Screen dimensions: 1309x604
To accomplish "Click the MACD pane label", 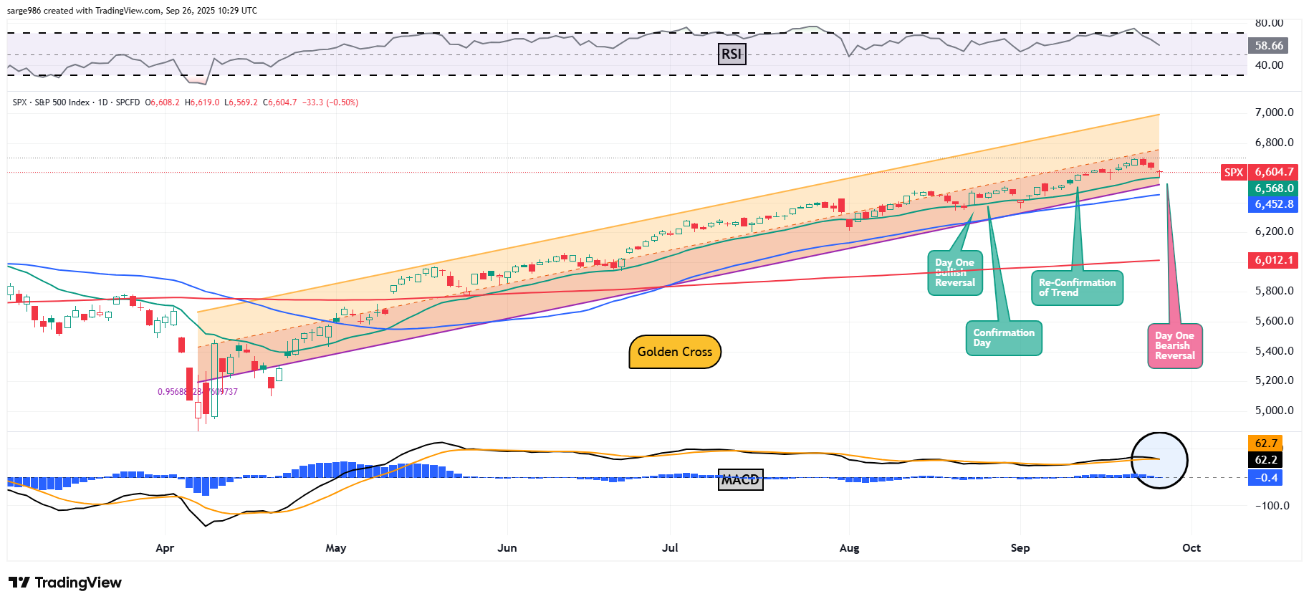I will pyautogui.click(x=740, y=480).
